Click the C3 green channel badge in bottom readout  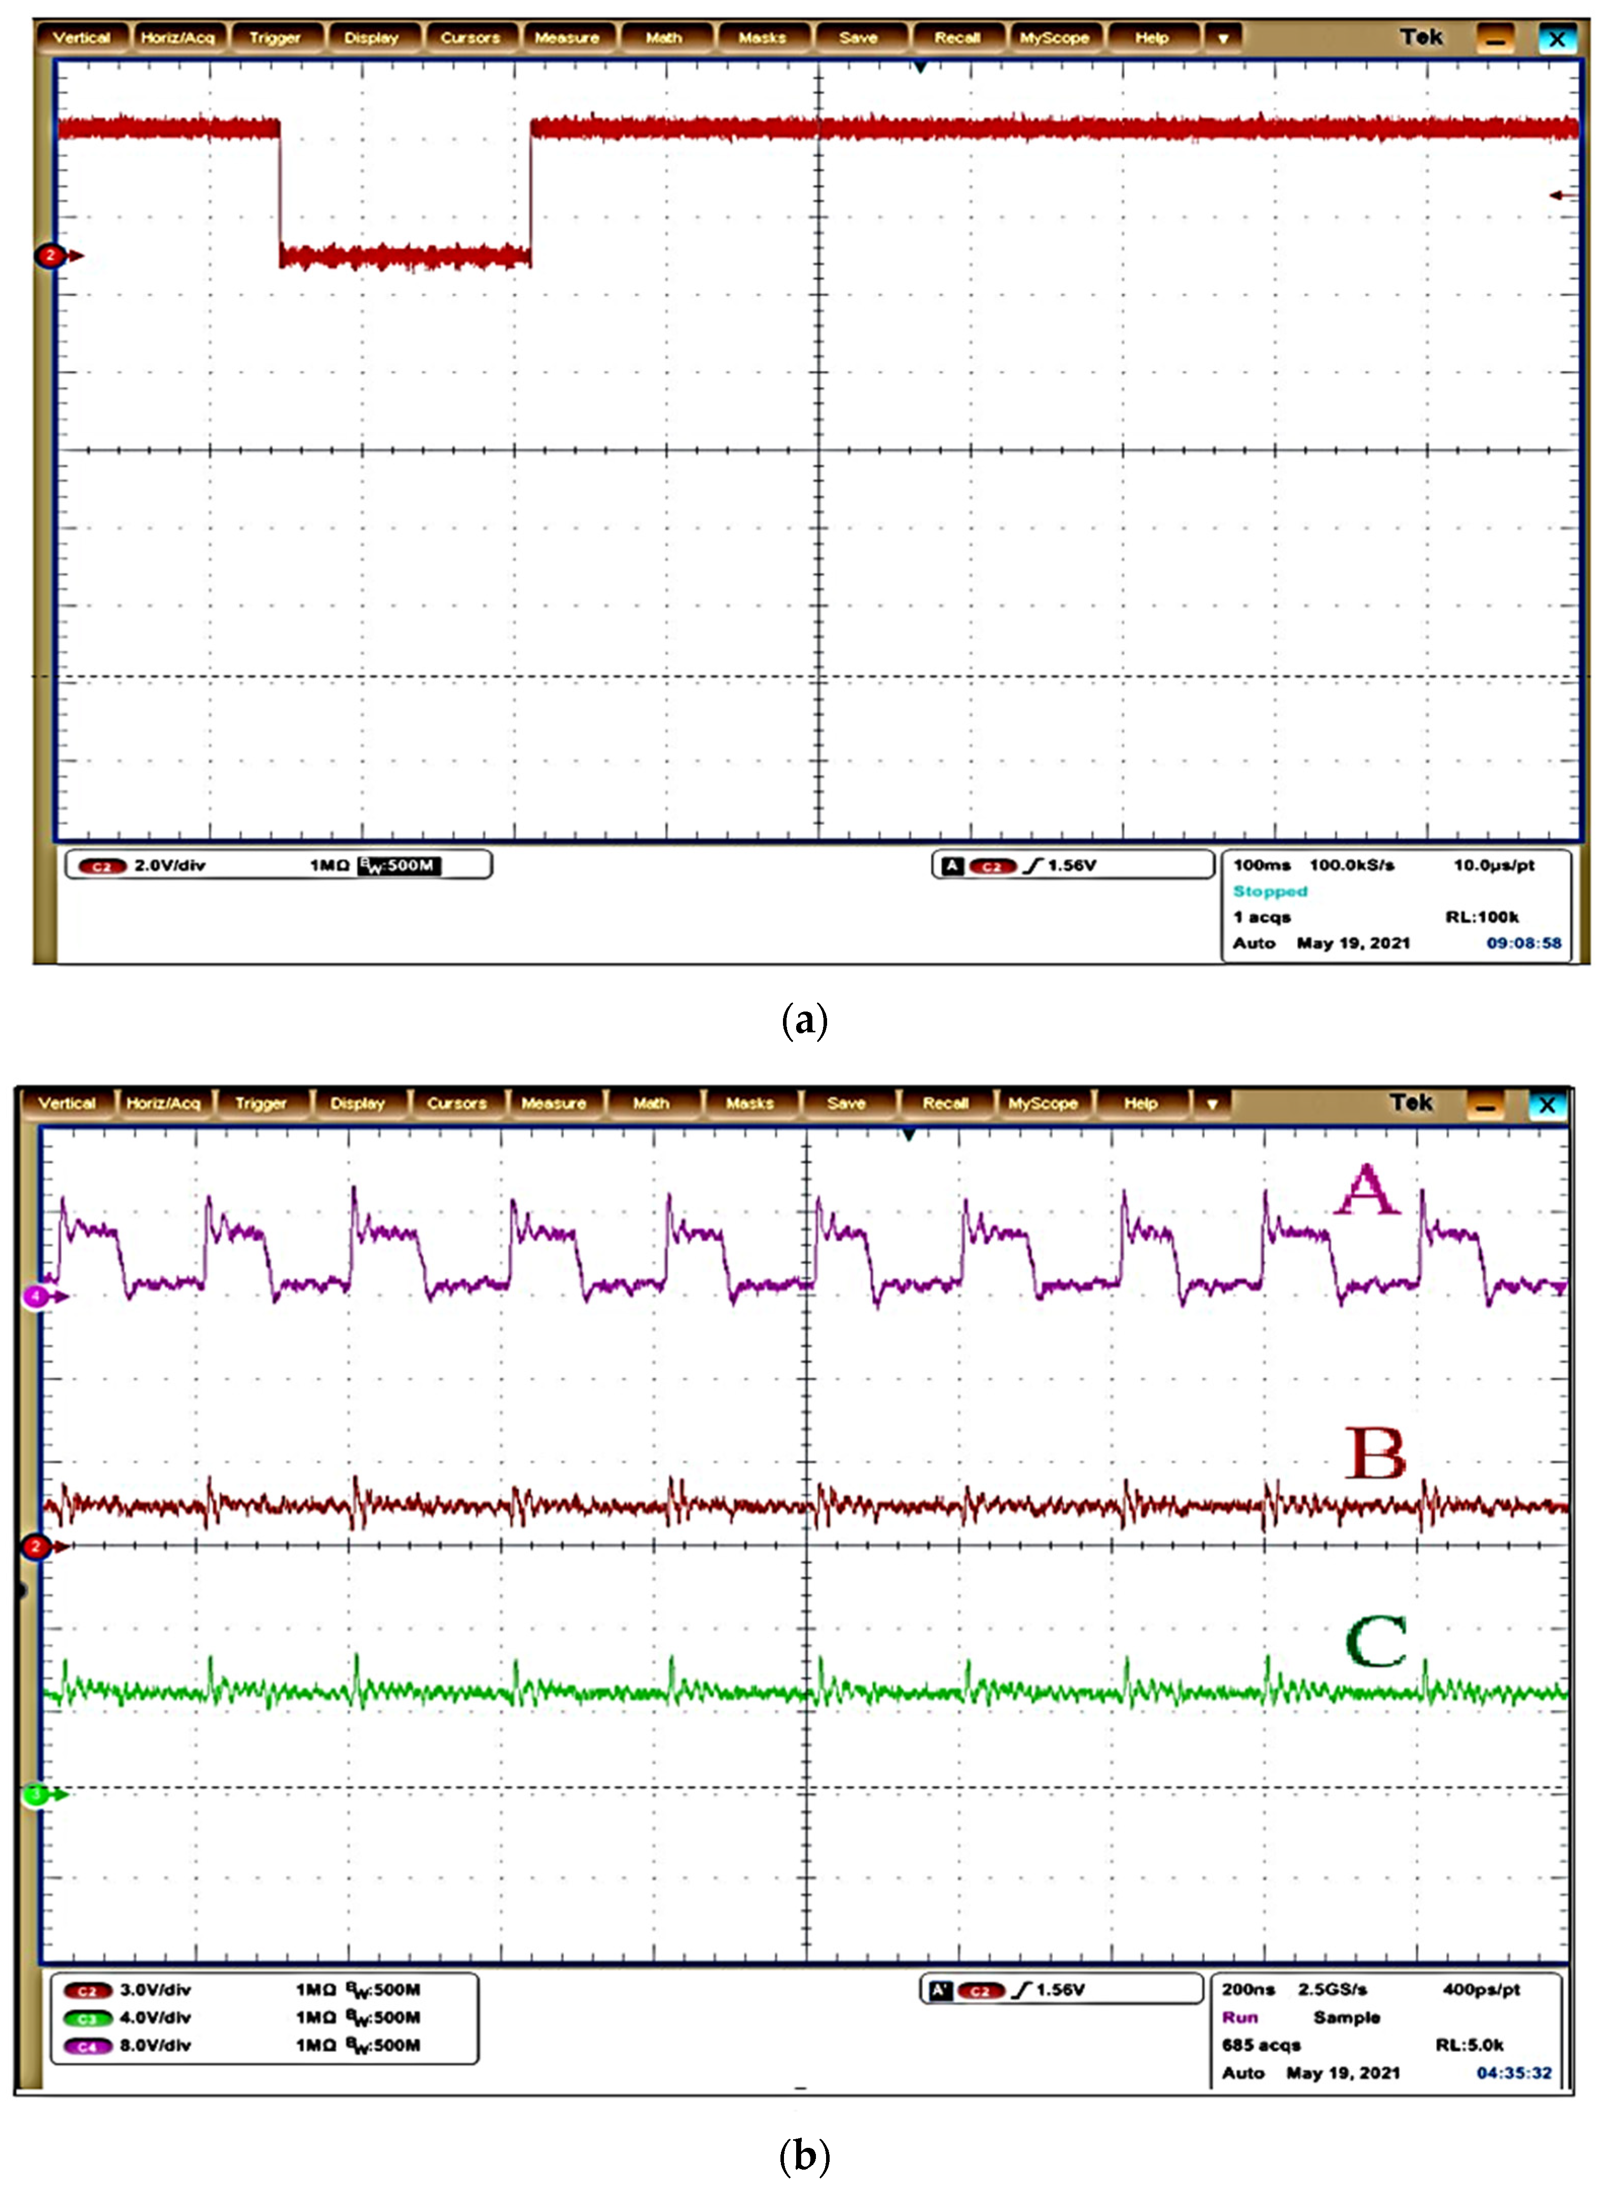[87, 2018]
